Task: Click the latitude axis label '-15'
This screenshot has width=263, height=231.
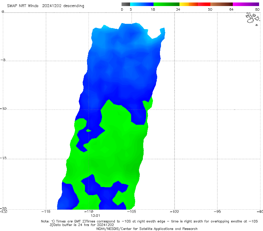Action: coord(3,158)
